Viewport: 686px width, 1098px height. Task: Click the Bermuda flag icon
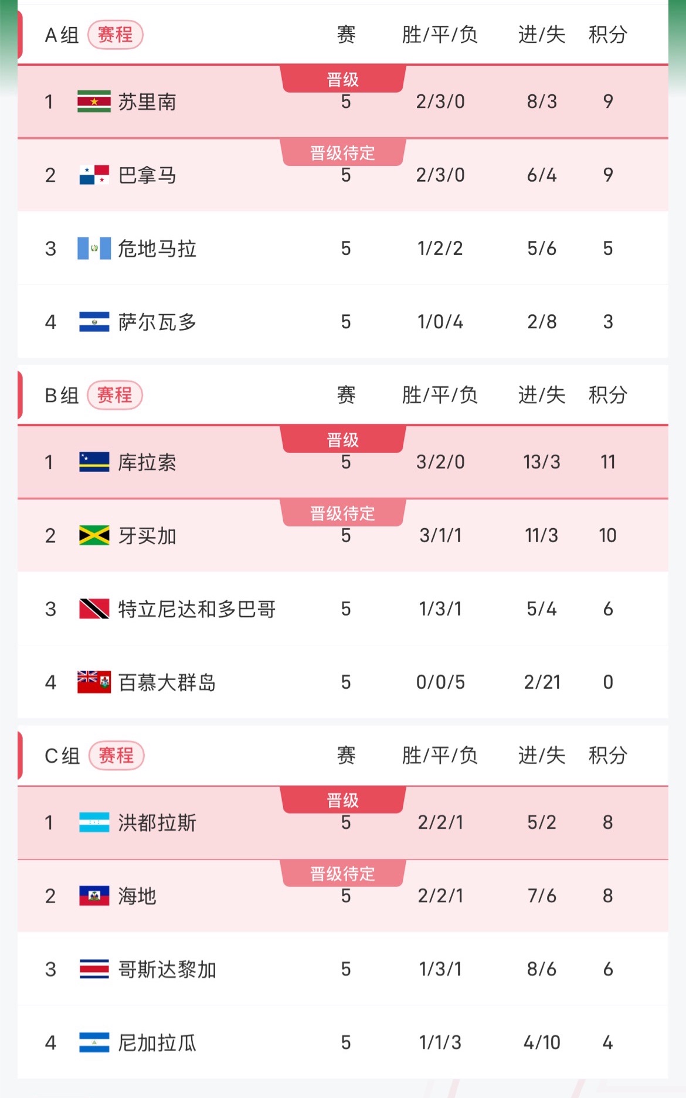tap(94, 682)
